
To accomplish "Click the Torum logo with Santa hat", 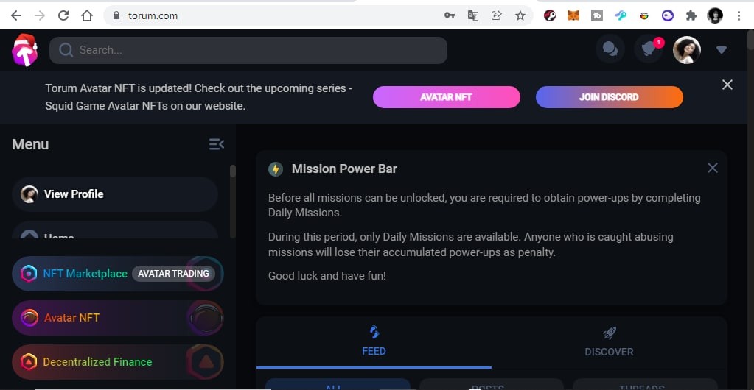I will tap(24, 50).
